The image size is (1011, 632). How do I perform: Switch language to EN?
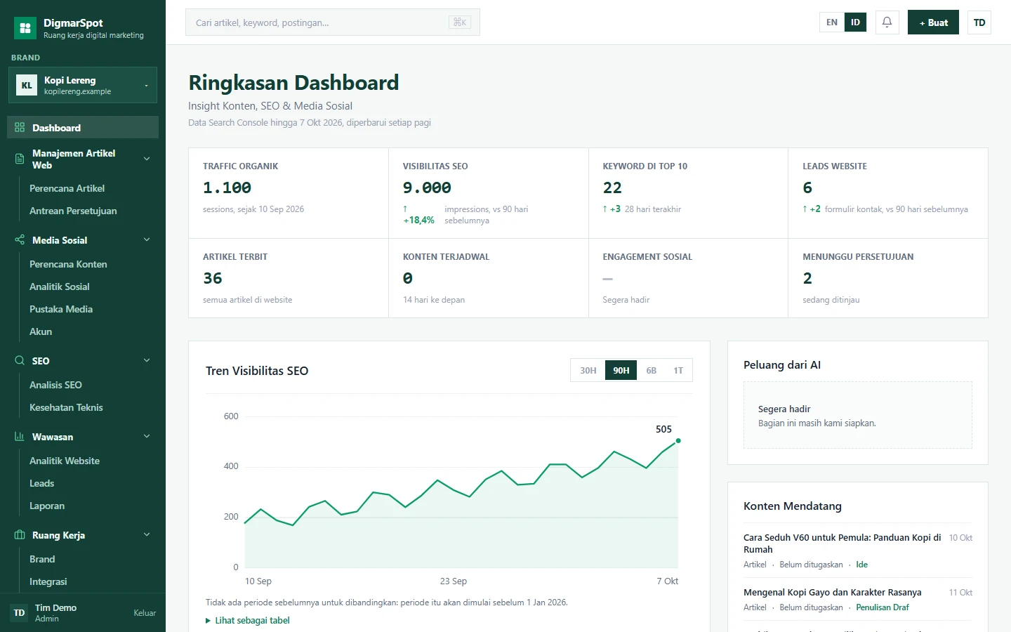832,22
